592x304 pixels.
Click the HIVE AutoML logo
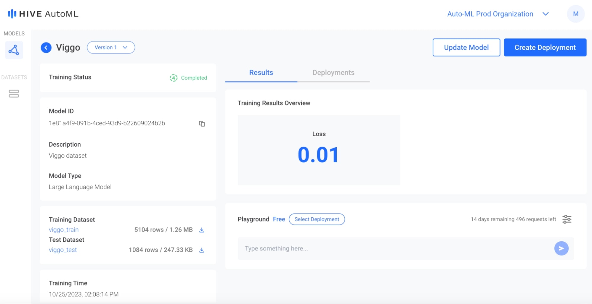click(x=42, y=14)
